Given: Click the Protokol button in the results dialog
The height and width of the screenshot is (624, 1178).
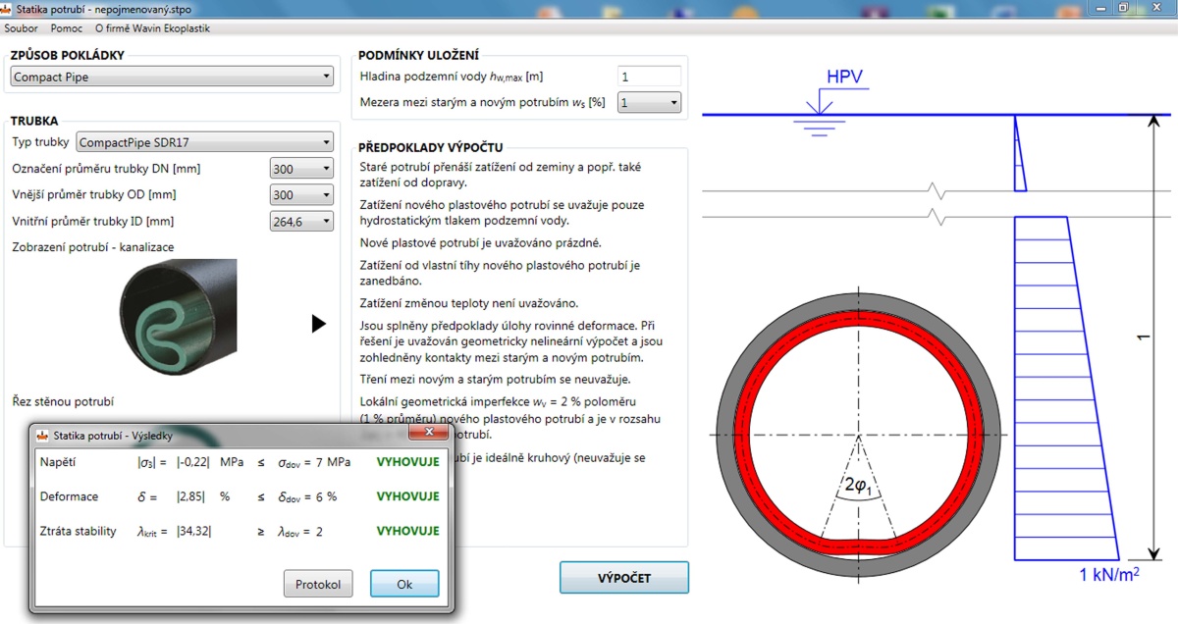Looking at the screenshot, I should pos(318,584).
